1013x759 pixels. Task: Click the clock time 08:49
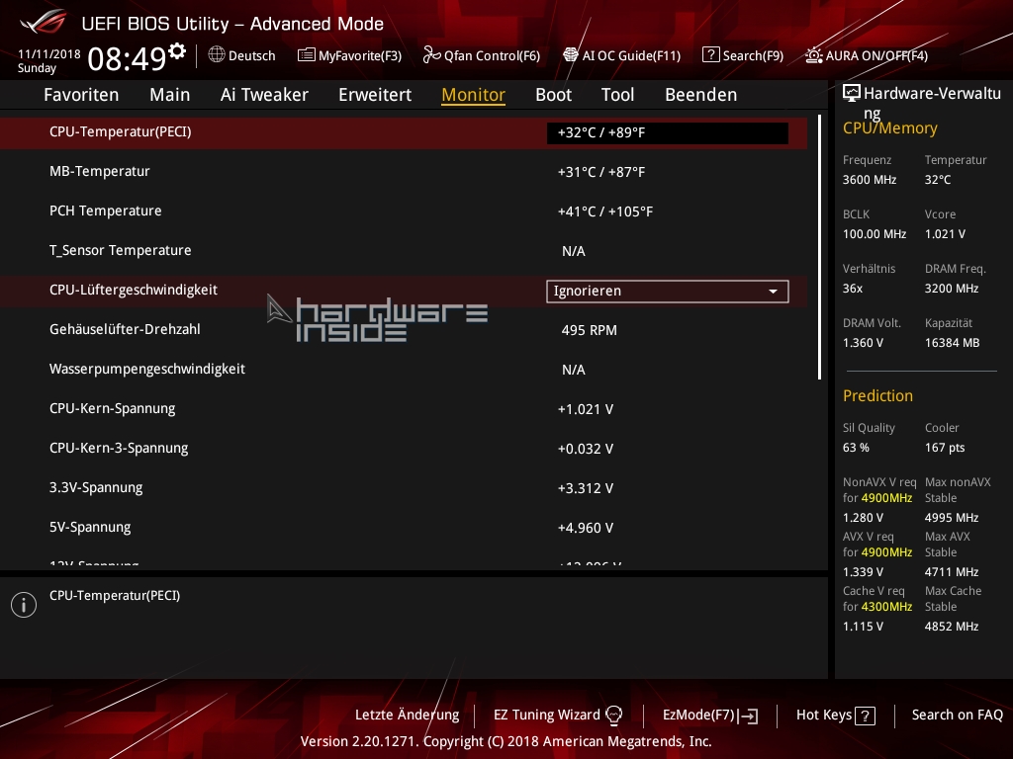pyautogui.click(x=128, y=58)
